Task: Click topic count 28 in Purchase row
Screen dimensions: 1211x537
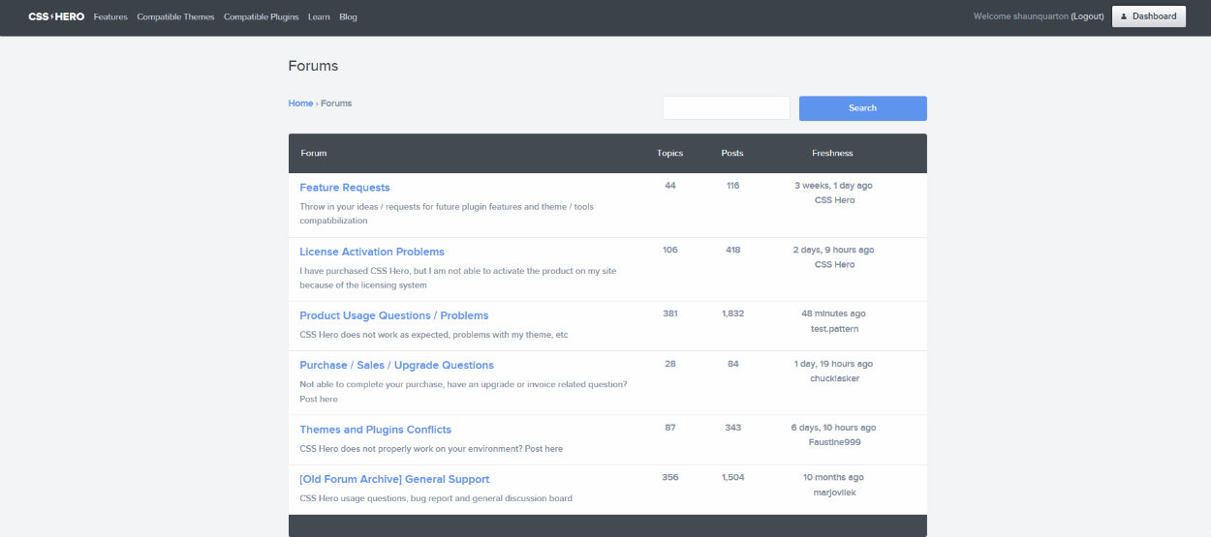Action: coord(670,364)
